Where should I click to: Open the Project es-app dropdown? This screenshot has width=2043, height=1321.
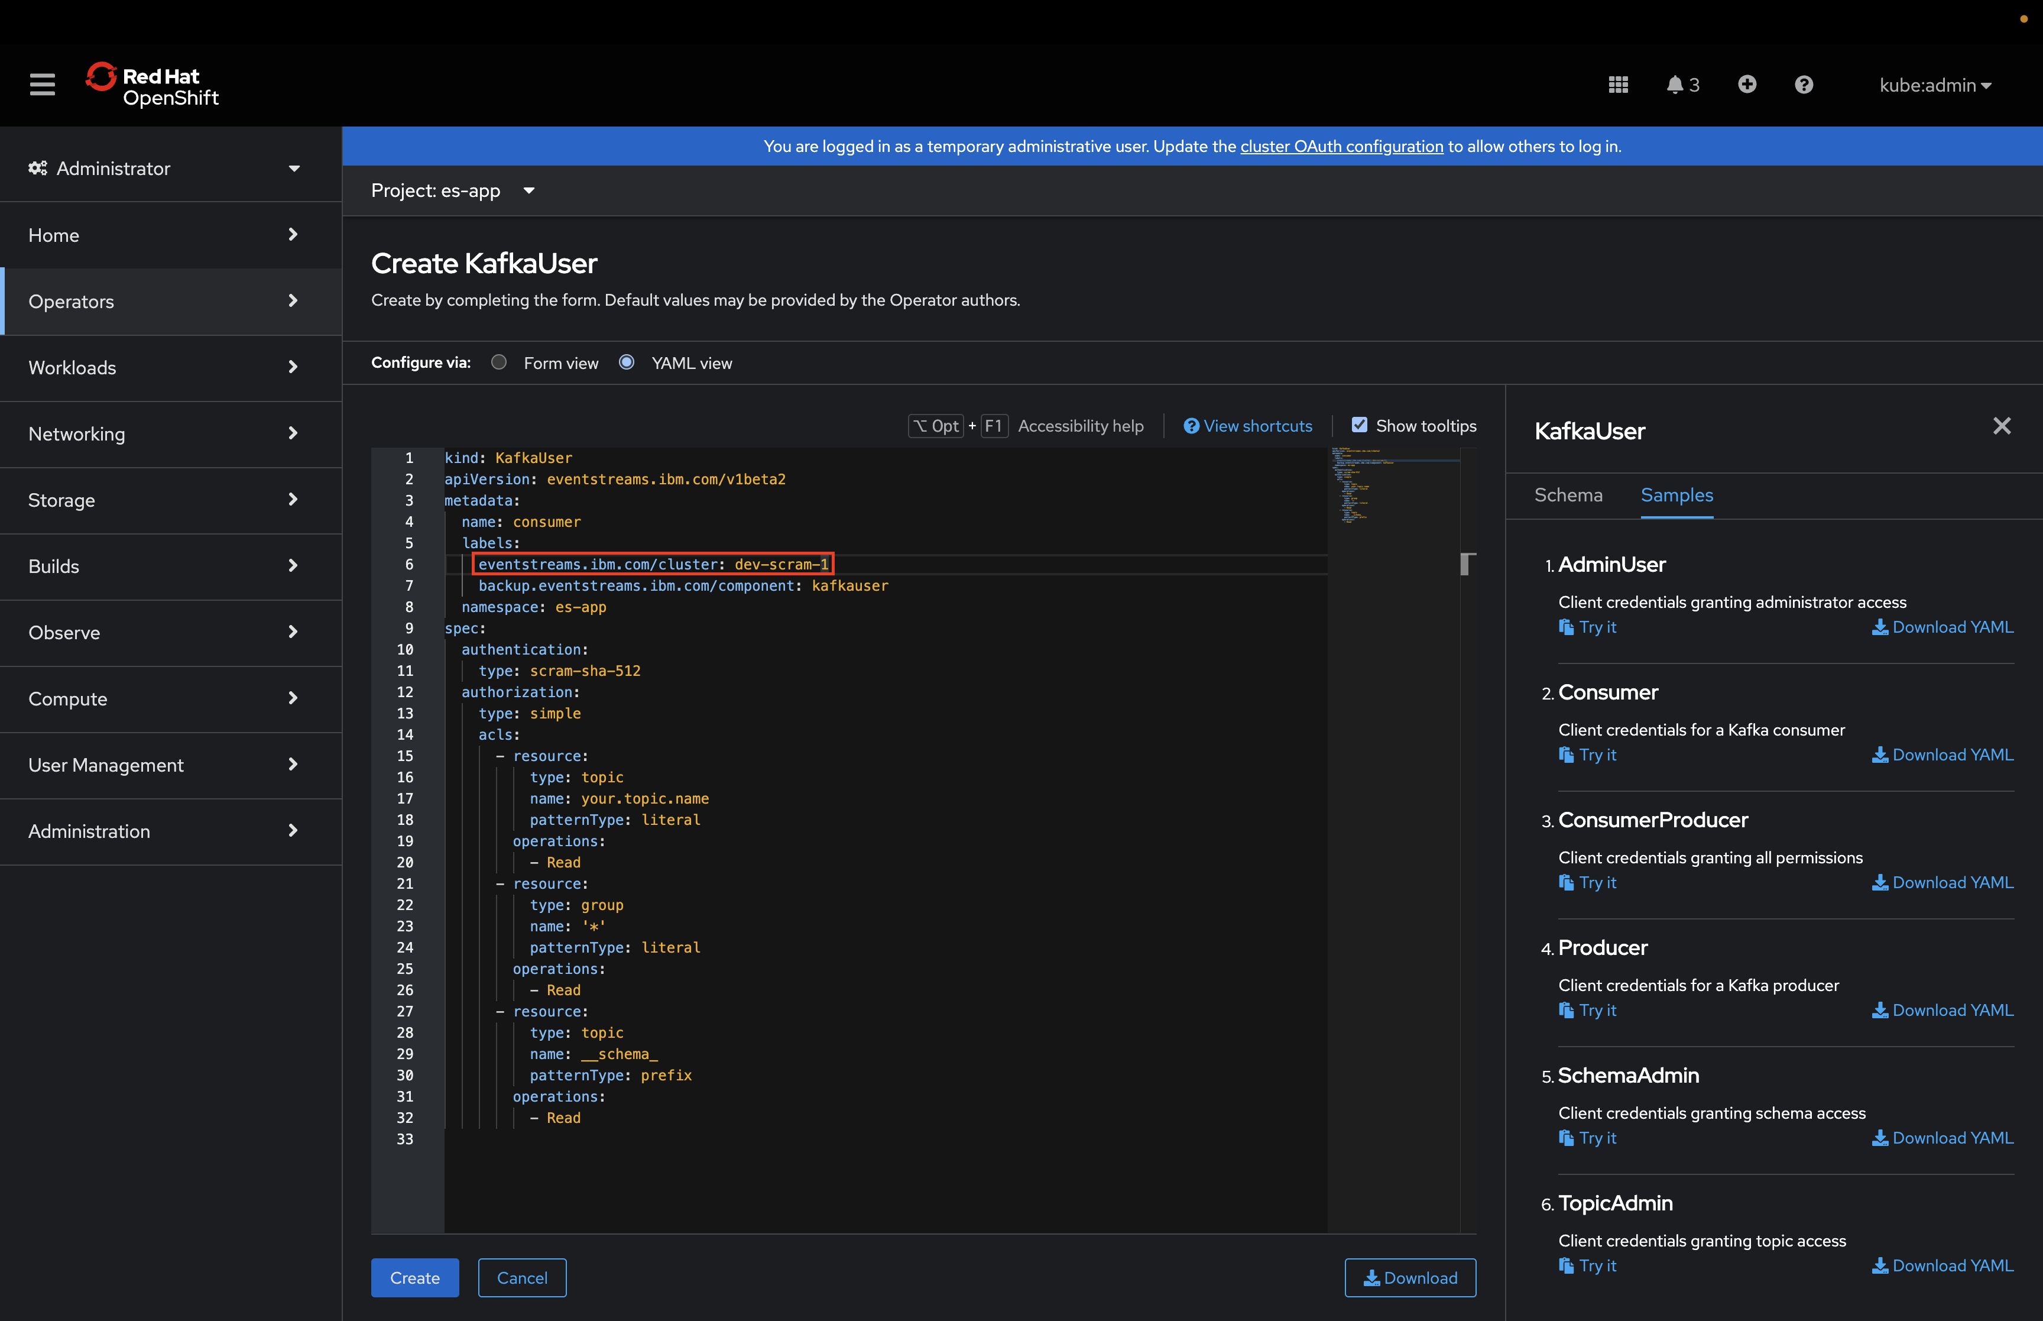click(453, 190)
